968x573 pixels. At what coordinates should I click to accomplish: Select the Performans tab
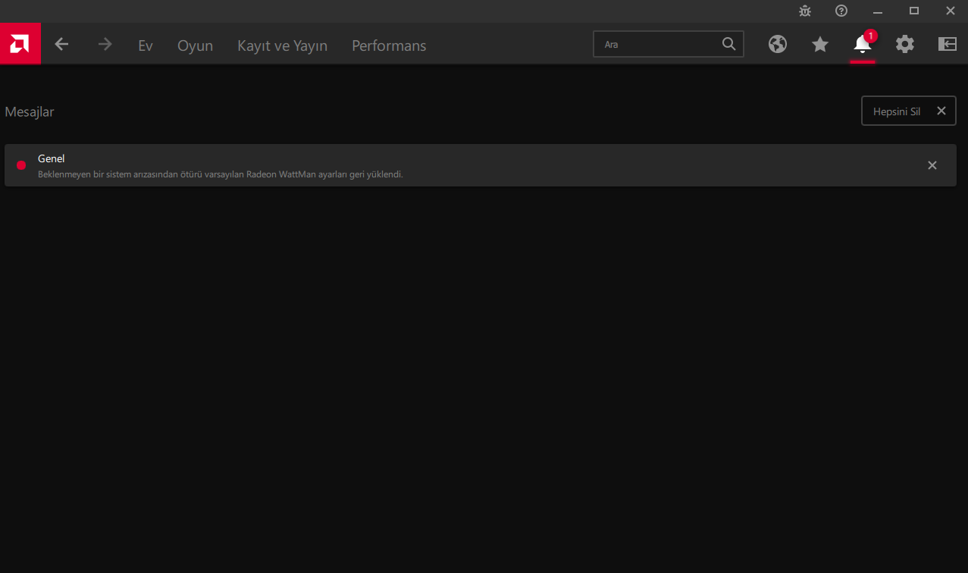[x=389, y=45]
